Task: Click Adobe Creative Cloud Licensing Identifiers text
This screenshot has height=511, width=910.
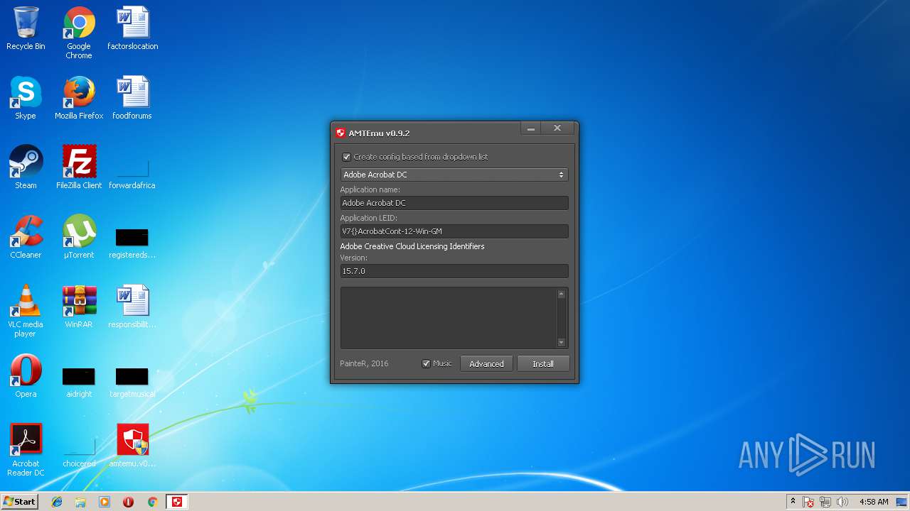Action: coord(412,246)
